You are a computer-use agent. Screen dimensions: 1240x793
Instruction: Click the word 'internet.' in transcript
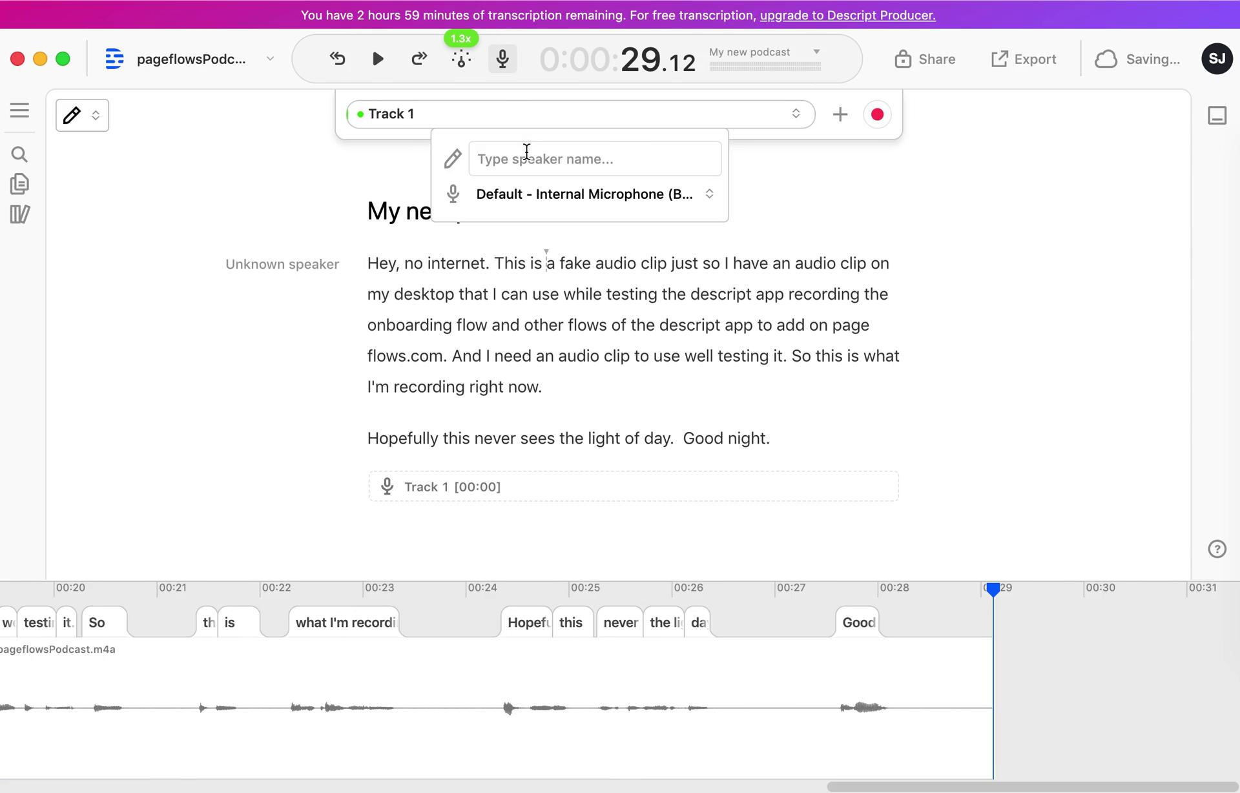pyautogui.click(x=459, y=263)
